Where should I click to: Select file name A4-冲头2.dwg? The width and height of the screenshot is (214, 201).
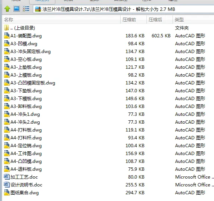pos(25,122)
